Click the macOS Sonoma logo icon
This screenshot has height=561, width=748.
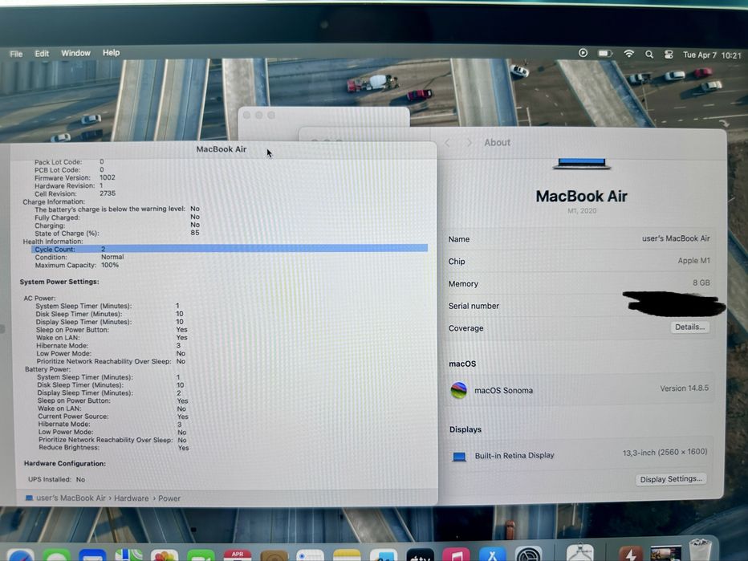(459, 390)
